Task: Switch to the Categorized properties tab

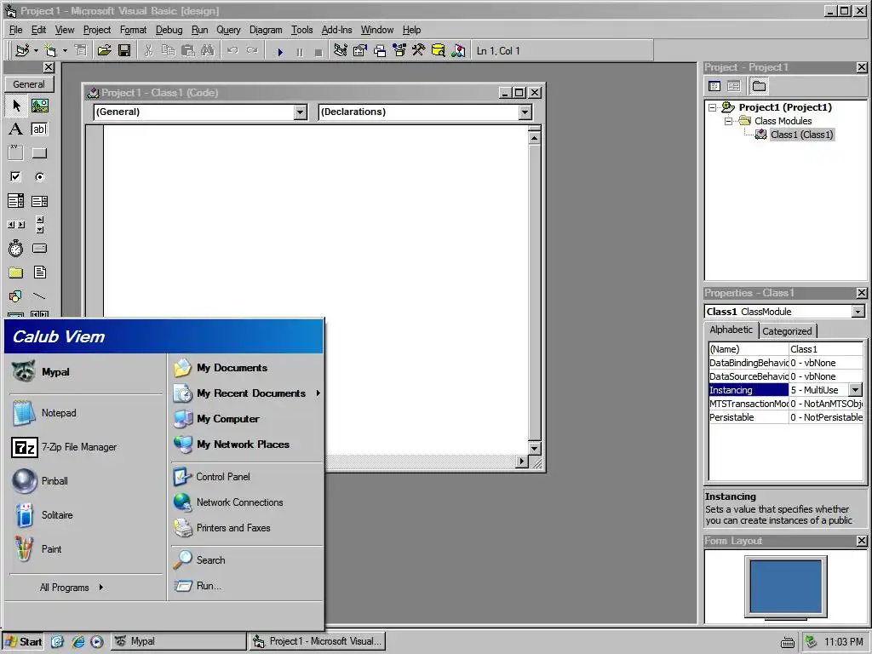Action: 787,331
